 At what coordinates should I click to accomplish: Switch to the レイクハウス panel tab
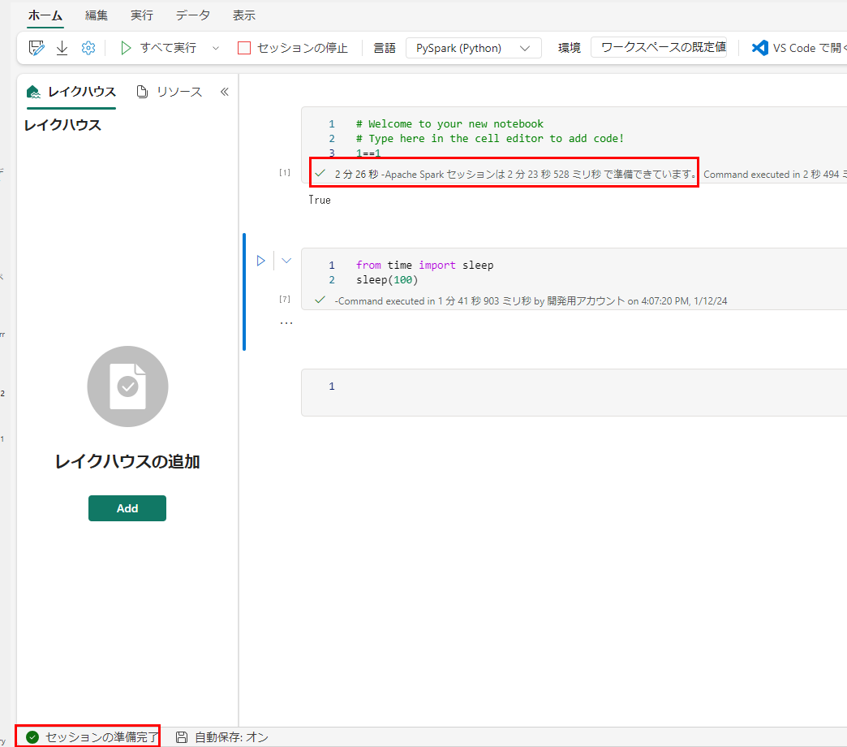tap(71, 92)
